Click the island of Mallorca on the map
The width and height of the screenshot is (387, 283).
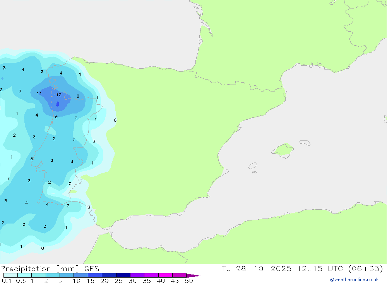pyautogui.click(x=283, y=150)
